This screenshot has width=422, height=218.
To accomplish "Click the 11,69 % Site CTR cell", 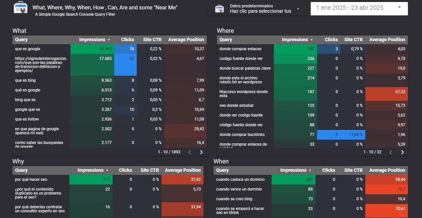I will 353,135.
